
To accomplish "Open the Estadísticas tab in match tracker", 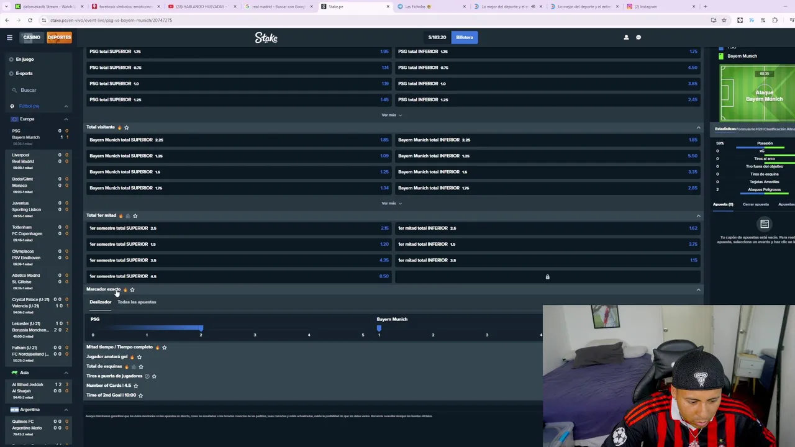I will coord(725,129).
